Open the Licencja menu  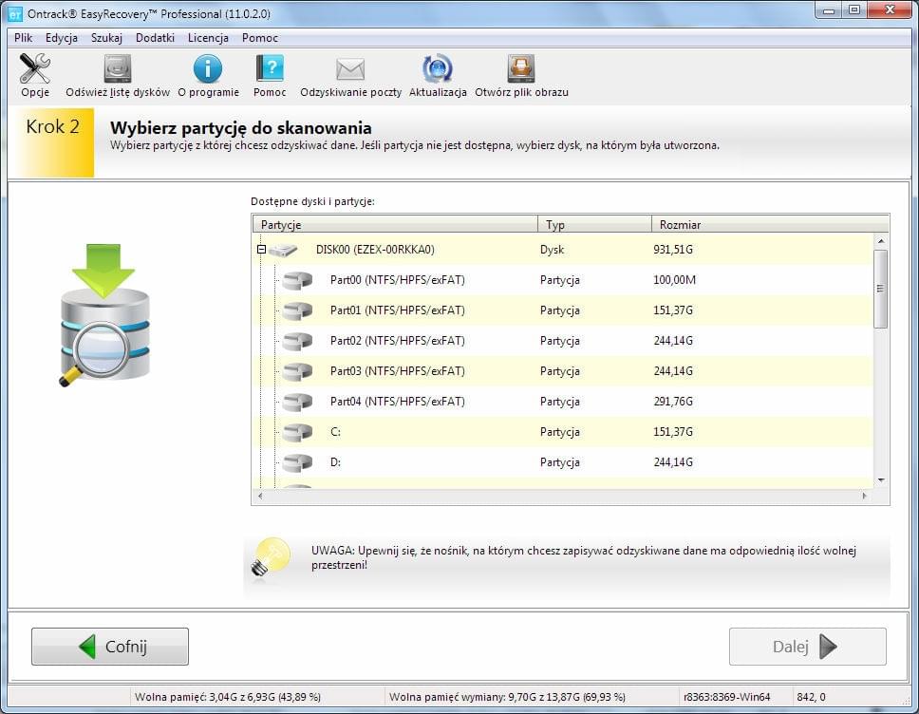[x=208, y=37]
